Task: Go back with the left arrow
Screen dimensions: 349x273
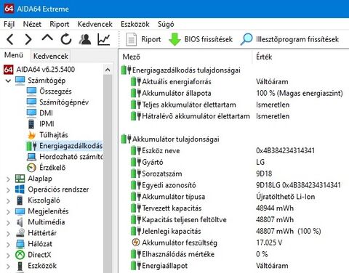Action: click(10, 39)
